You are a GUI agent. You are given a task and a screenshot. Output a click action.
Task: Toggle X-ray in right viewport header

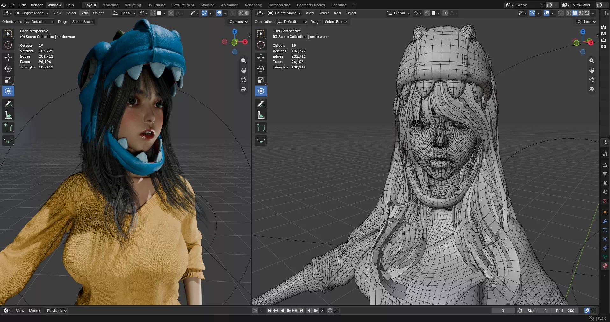click(561, 13)
